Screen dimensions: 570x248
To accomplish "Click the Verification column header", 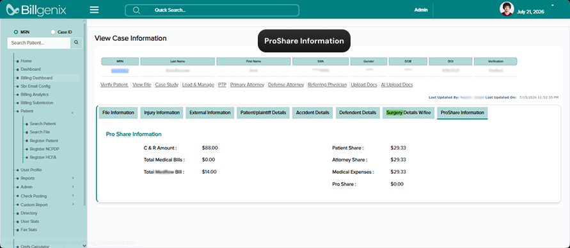I will pos(496,61).
